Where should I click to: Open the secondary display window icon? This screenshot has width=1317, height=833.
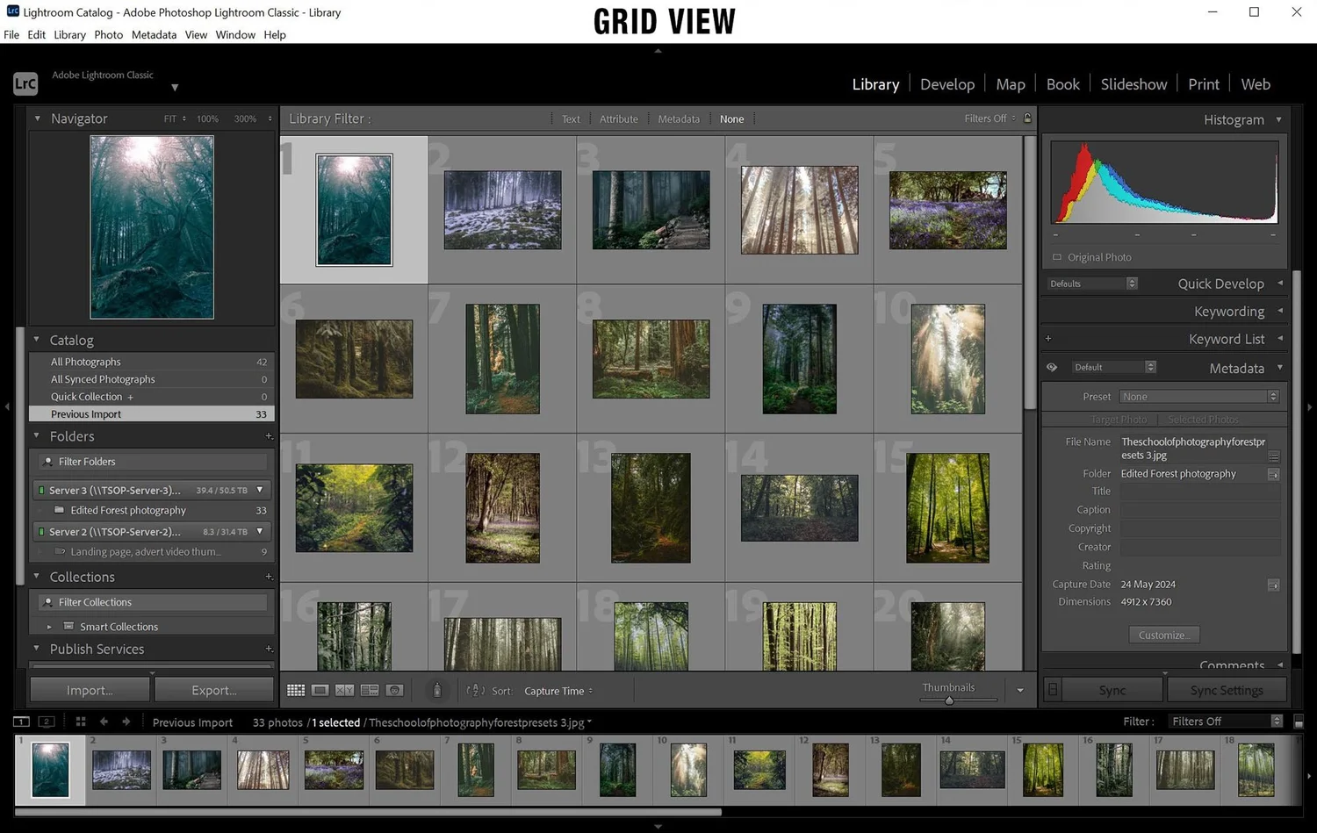pyautogui.click(x=46, y=722)
